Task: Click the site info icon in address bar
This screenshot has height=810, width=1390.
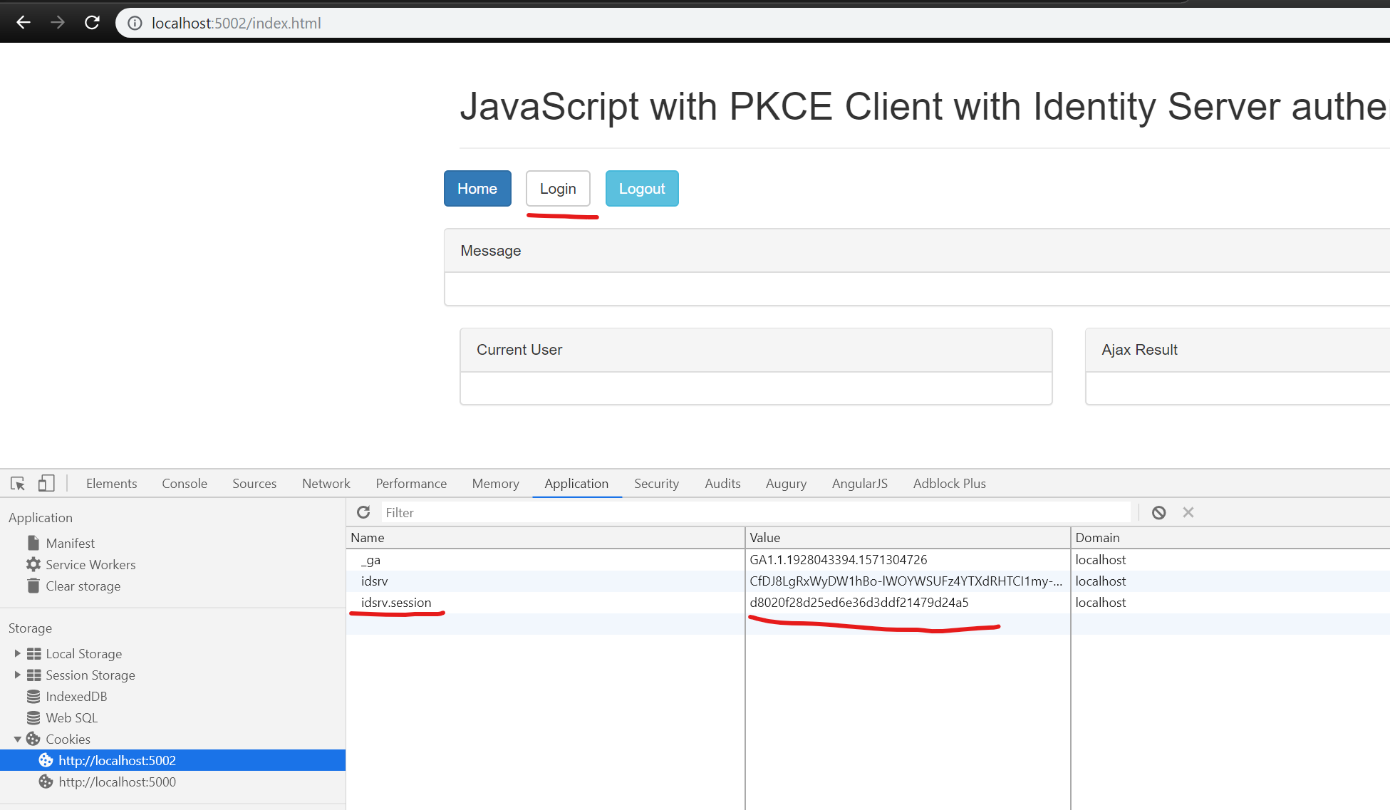Action: pos(135,23)
